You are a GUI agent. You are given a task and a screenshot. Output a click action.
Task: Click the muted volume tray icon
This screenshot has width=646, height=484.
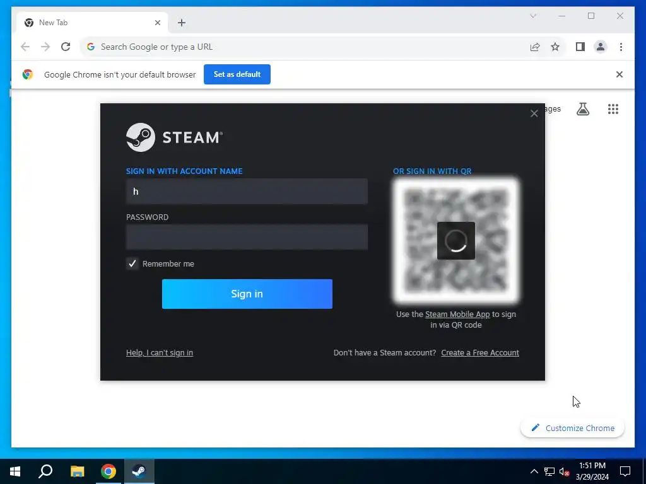click(564, 471)
